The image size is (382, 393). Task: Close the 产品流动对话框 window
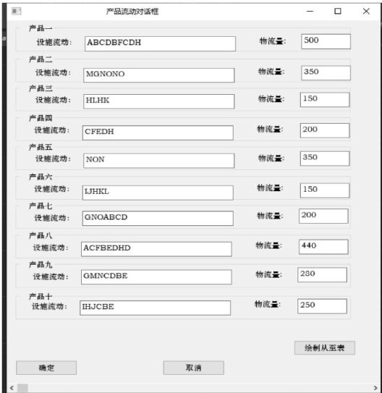366,12
